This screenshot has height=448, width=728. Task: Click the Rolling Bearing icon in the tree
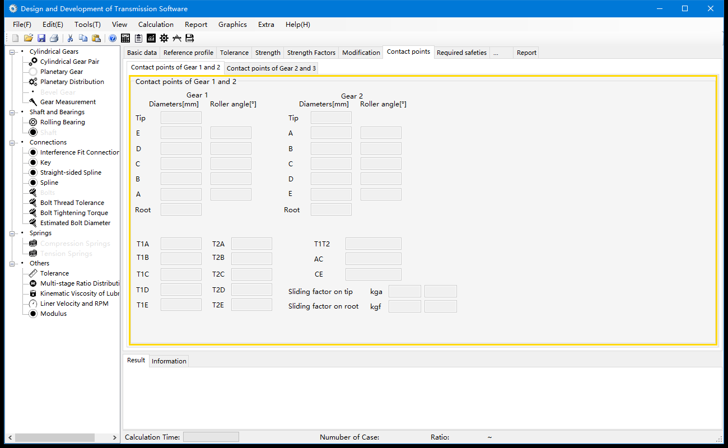(x=33, y=122)
